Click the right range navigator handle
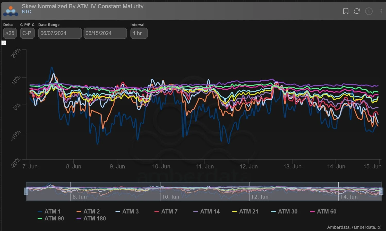Viewport: 386px width, 231px height. point(381,191)
